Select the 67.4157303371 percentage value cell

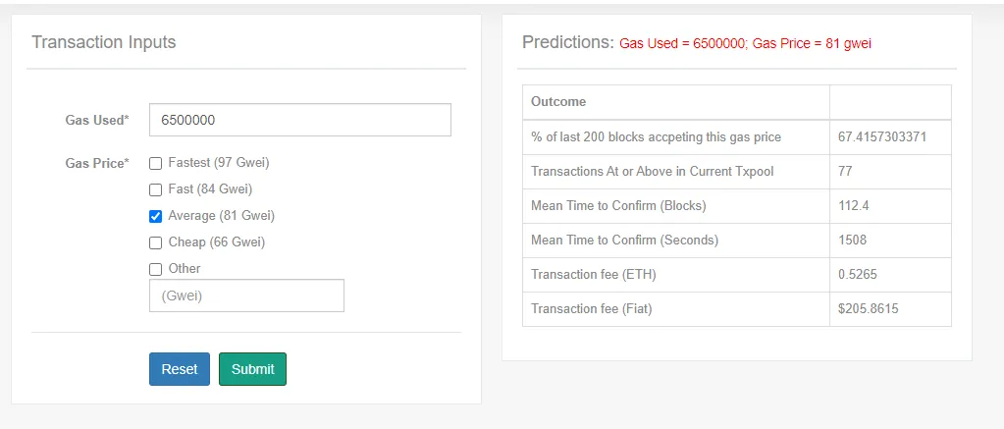click(890, 137)
